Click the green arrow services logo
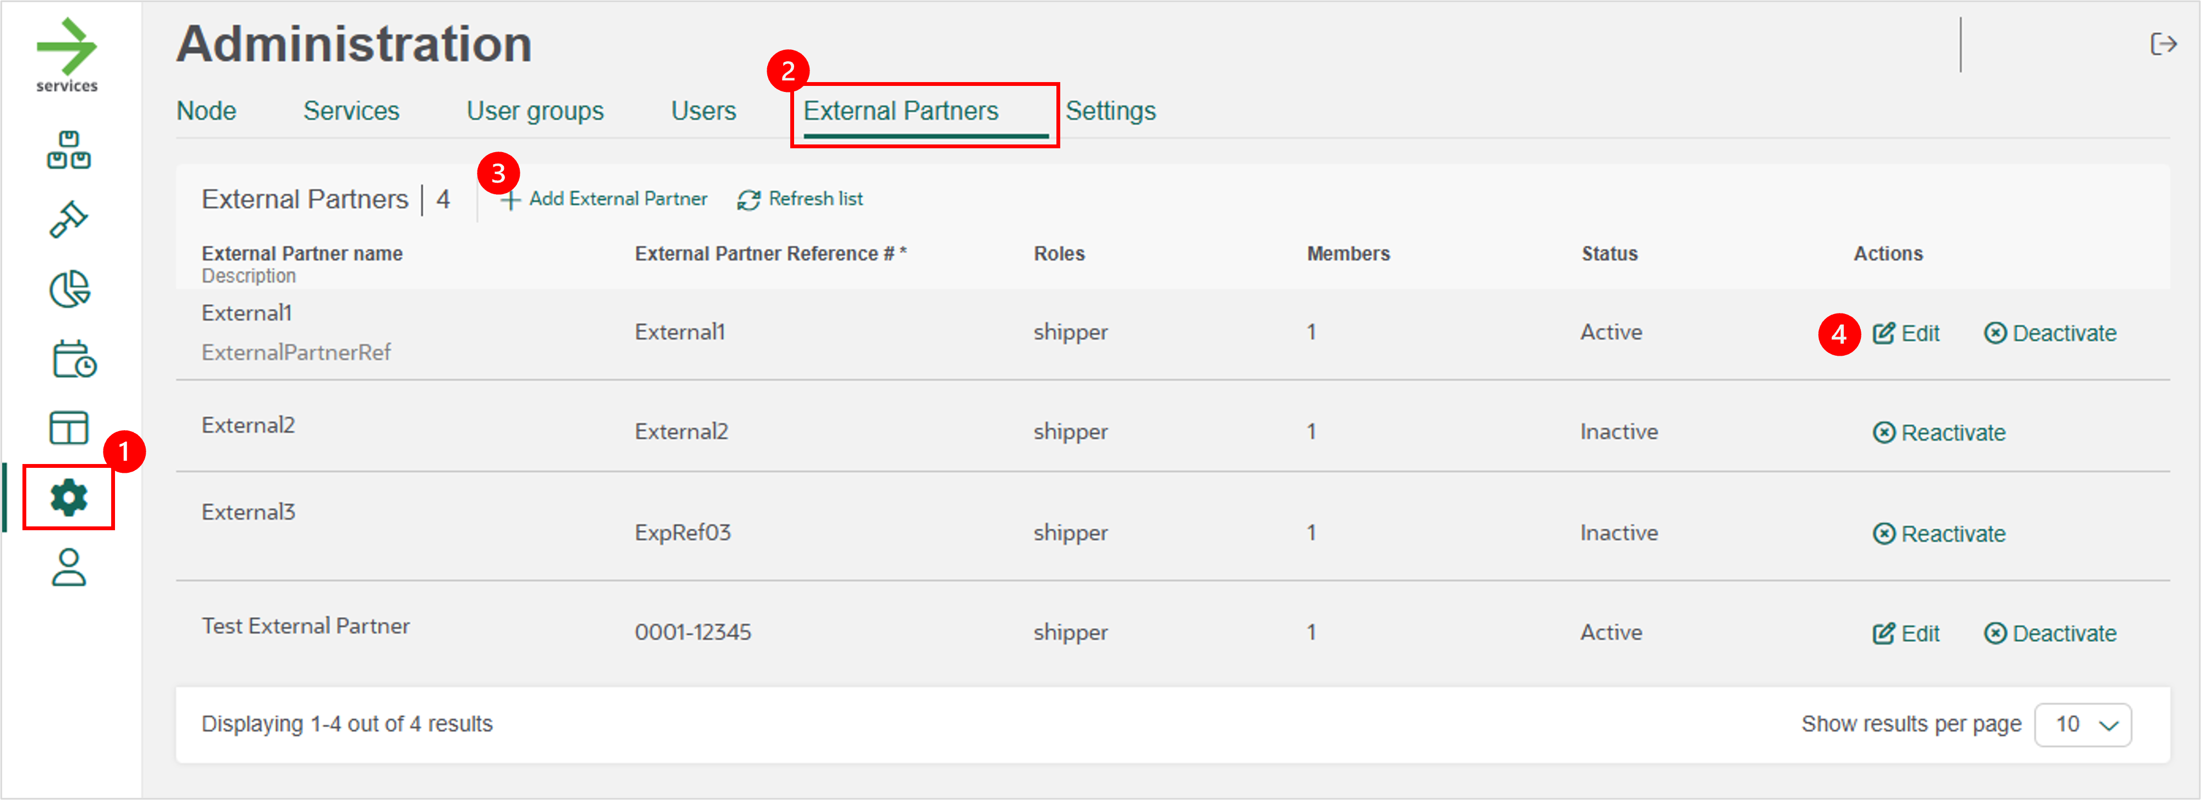The height and width of the screenshot is (800, 2201). pos(67,55)
